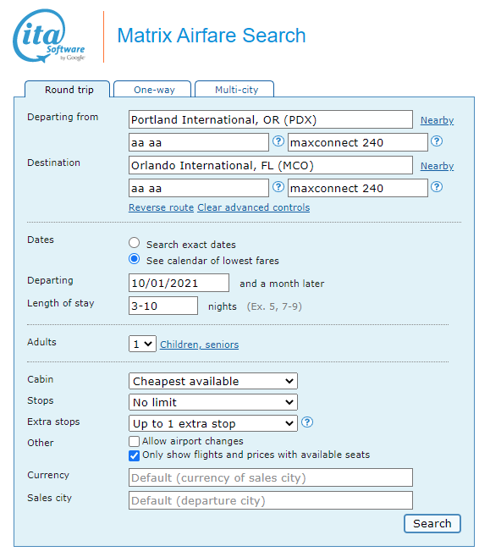Open help icon beside destination maxconnect field
Viewport: 479px width, 557px height.
437,187
